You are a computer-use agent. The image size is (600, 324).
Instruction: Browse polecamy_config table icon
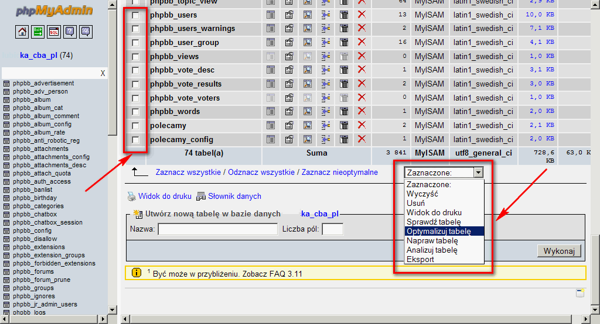271,139
